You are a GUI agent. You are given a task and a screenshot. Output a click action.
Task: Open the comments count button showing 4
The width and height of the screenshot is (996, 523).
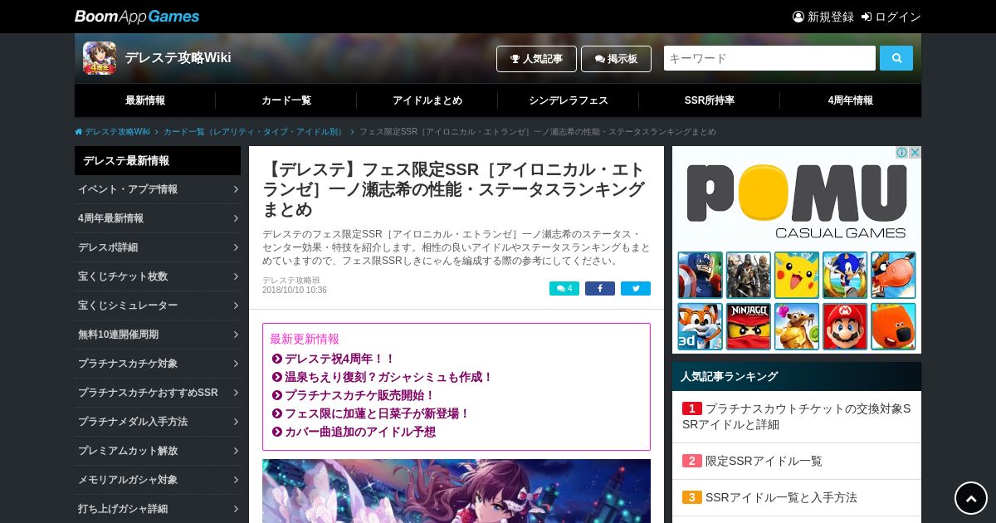tap(564, 289)
